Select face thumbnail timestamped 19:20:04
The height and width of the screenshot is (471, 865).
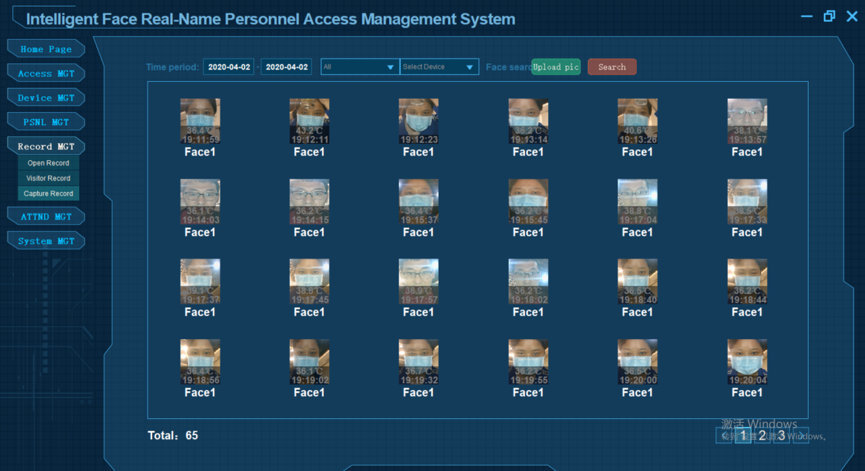tap(747, 362)
